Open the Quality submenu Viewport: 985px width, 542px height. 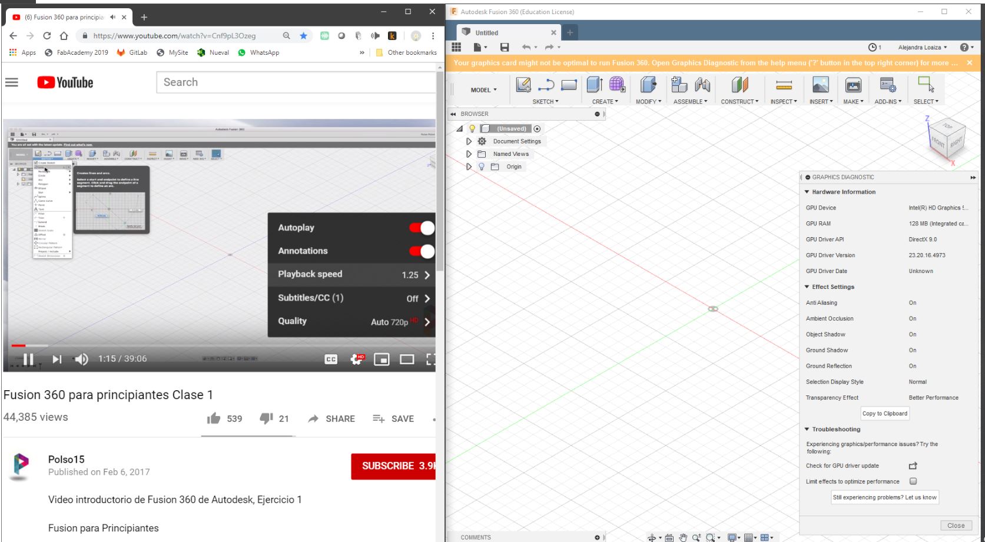[x=351, y=321]
